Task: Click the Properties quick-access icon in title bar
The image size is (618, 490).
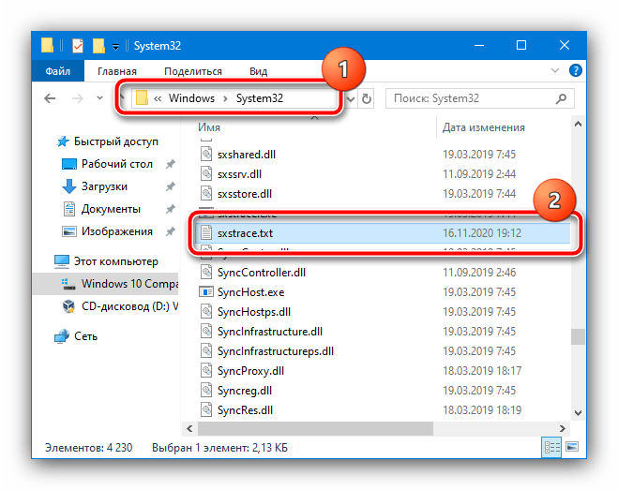Action: (78, 46)
